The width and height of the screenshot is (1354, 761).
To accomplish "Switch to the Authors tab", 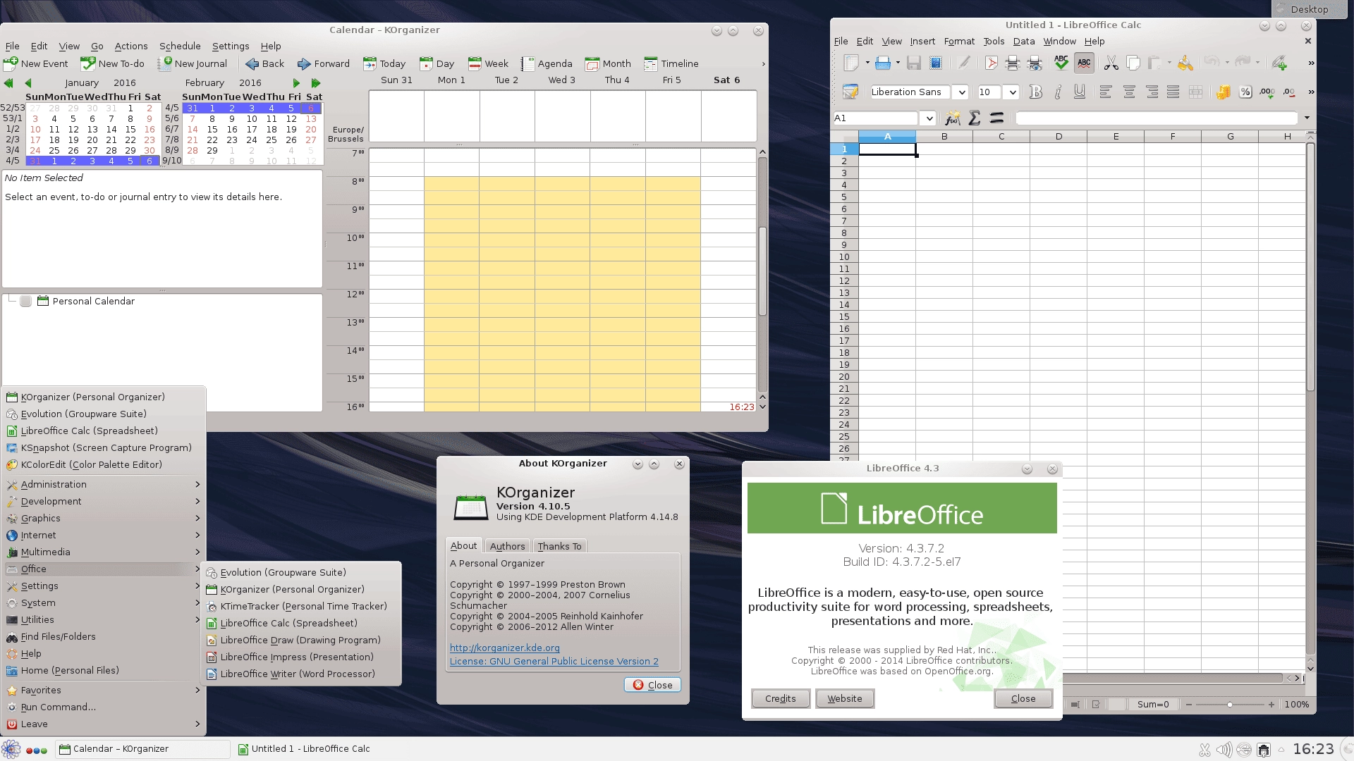I will (x=507, y=546).
